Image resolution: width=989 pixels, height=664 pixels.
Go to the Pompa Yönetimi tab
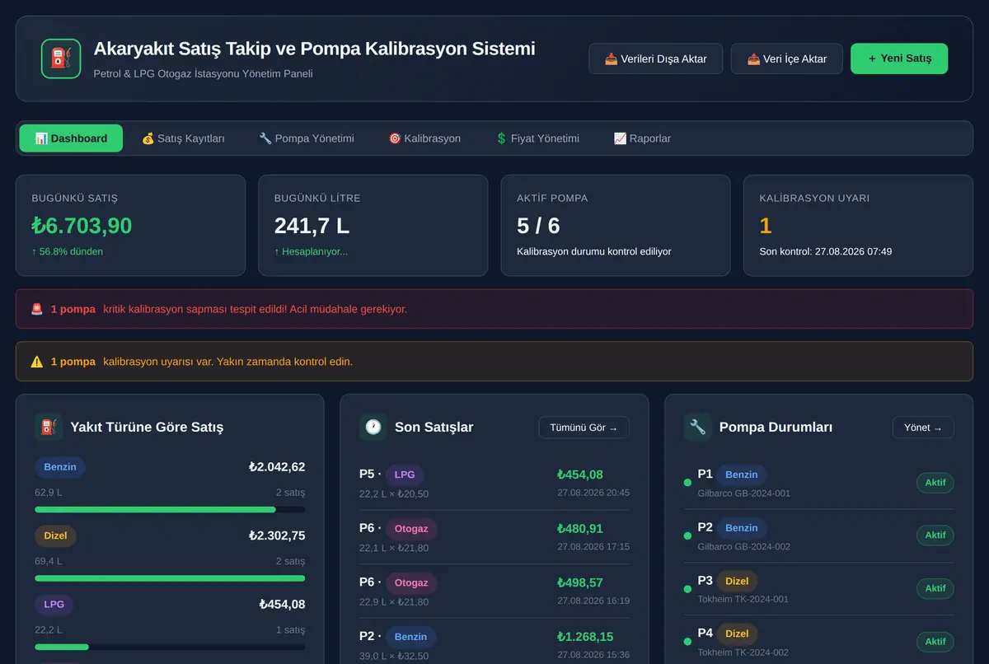click(x=307, y=138)
